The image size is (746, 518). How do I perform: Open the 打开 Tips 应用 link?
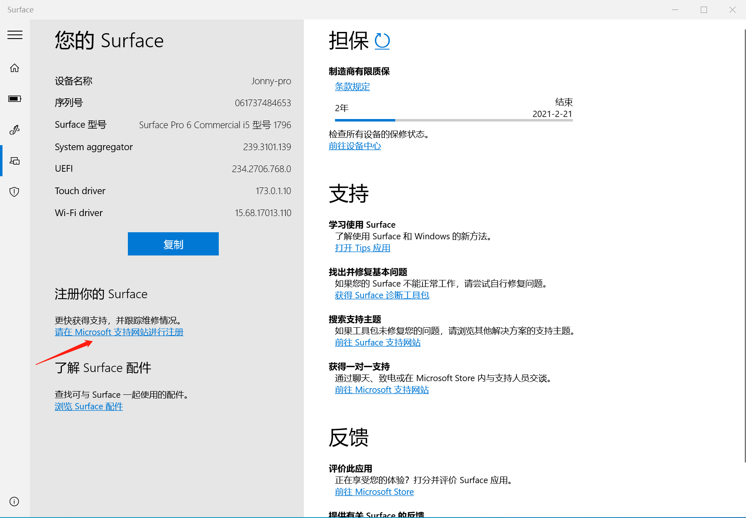pyautogui.click(x=362, y=248)
